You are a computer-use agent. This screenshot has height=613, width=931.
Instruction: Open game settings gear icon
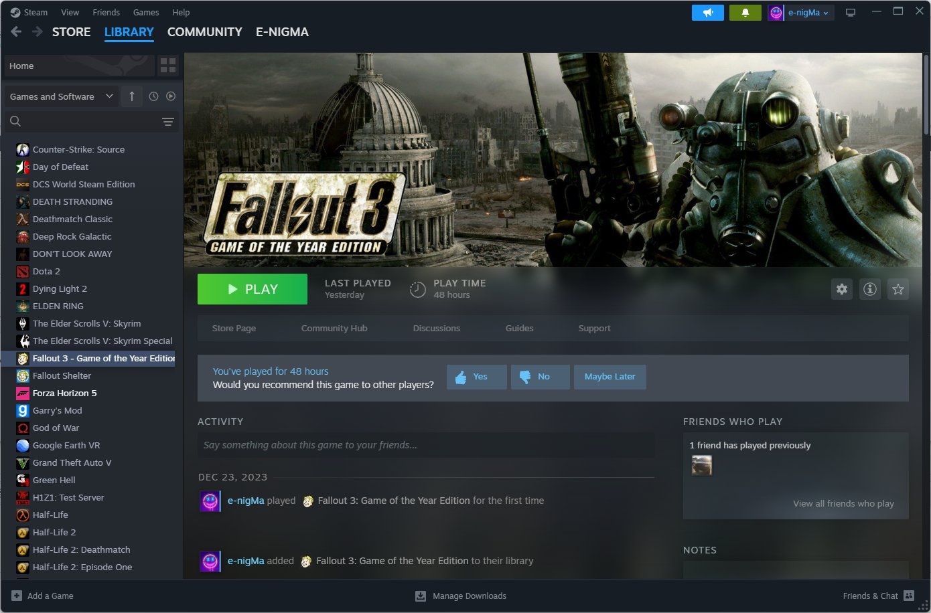(x=842, y=289)
